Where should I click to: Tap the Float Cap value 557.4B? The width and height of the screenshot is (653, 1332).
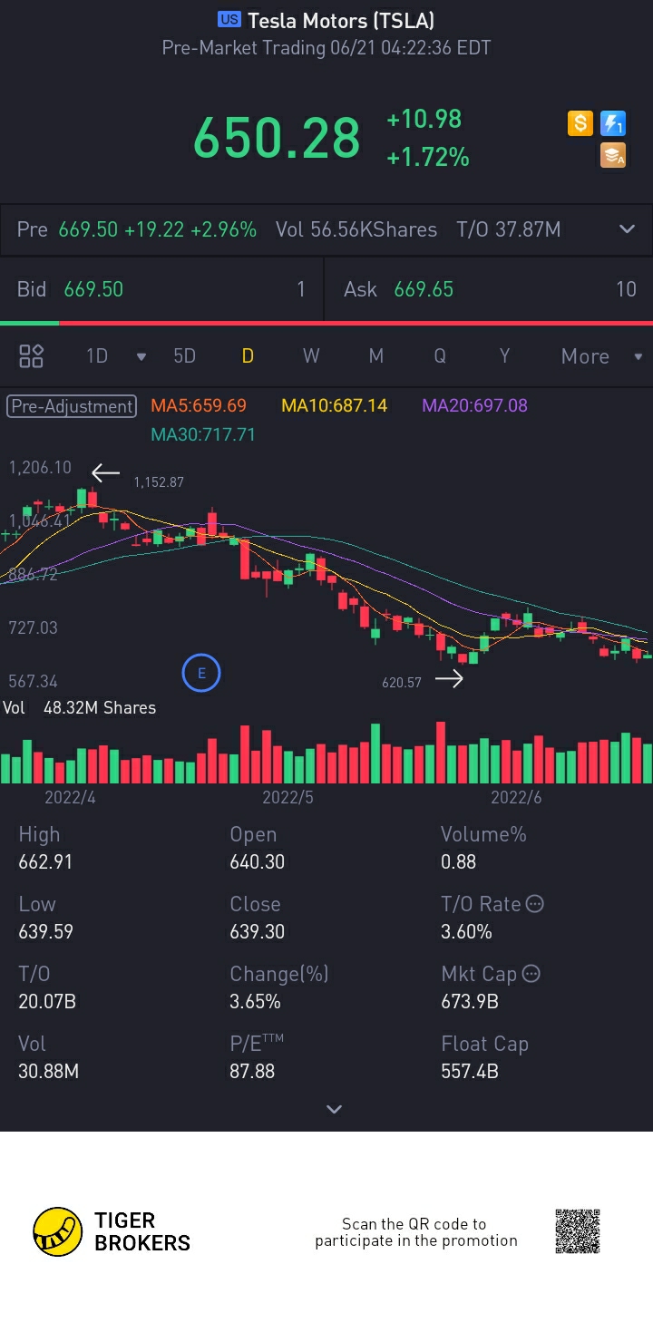point(470,1071)
